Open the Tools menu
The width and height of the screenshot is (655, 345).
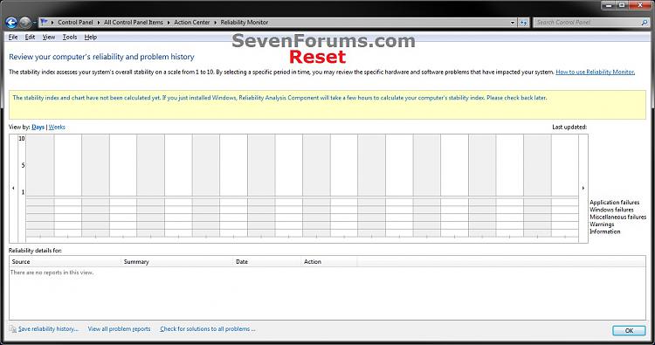tap(70, 38)
